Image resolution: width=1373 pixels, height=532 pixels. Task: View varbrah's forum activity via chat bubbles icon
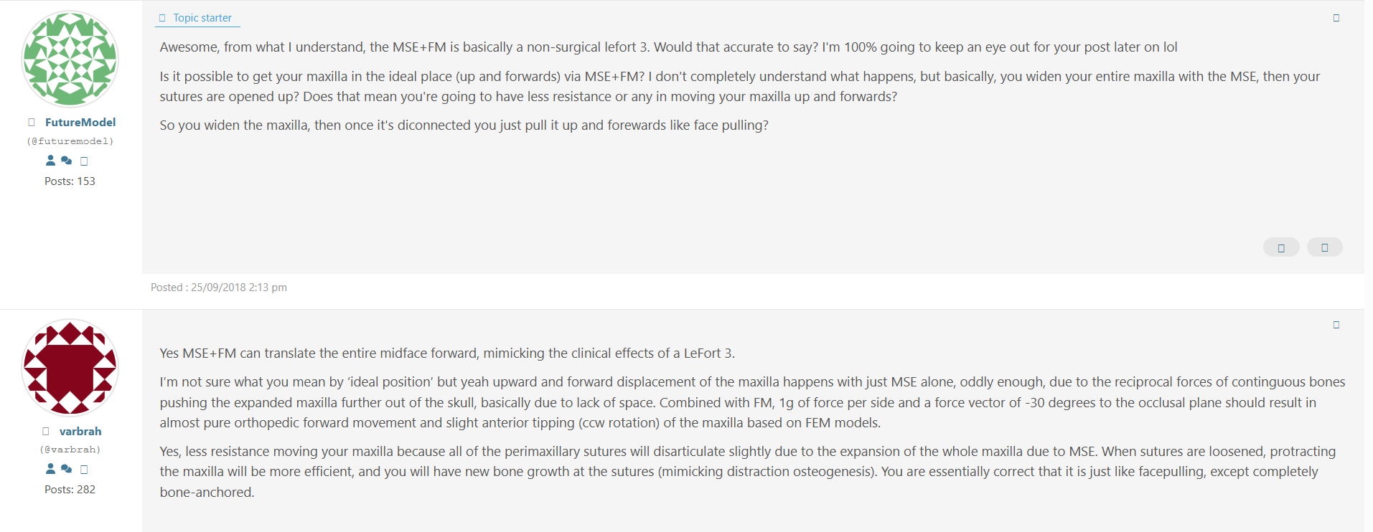click(x=67, y=469)
